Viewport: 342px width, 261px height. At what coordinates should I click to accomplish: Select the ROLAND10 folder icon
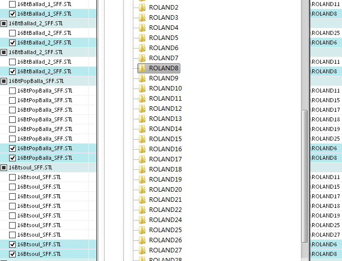pos(142,89)
